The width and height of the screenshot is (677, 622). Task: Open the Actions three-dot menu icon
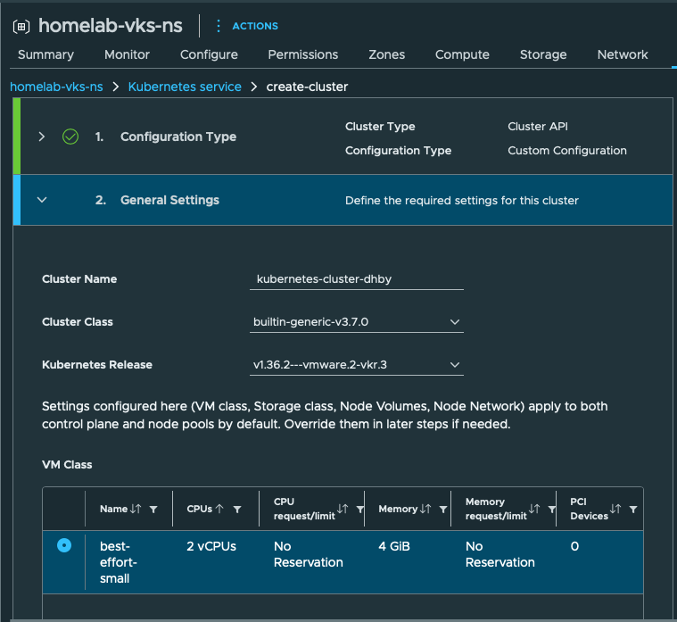coord(219,26)
